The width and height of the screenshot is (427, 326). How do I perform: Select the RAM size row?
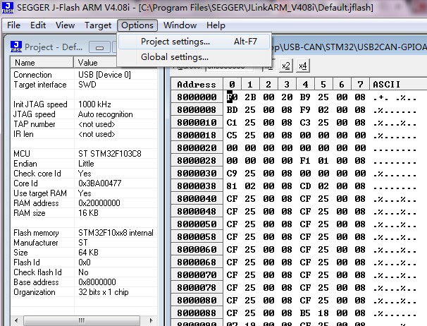(x=84, y=213)
